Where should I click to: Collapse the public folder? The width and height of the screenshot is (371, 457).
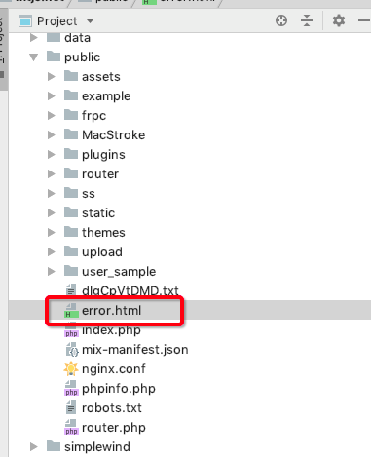(33, 57)
